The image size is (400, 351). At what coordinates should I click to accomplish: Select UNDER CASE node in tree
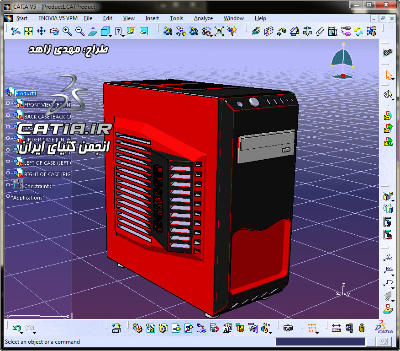pyautogui.click(x=47, y=140)
